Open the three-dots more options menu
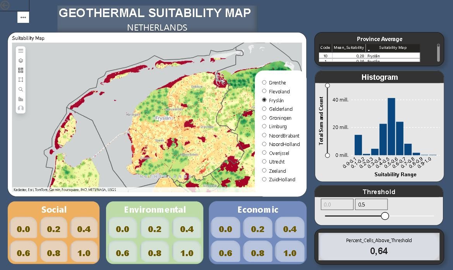 tap(23, 17)
